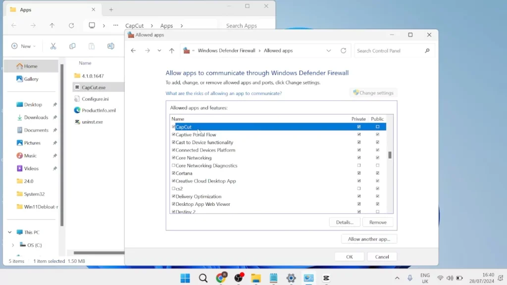The image size is (507, 285).
Task: Refresh the Allowed apps control panel page
Action: [x=344, y=51]
